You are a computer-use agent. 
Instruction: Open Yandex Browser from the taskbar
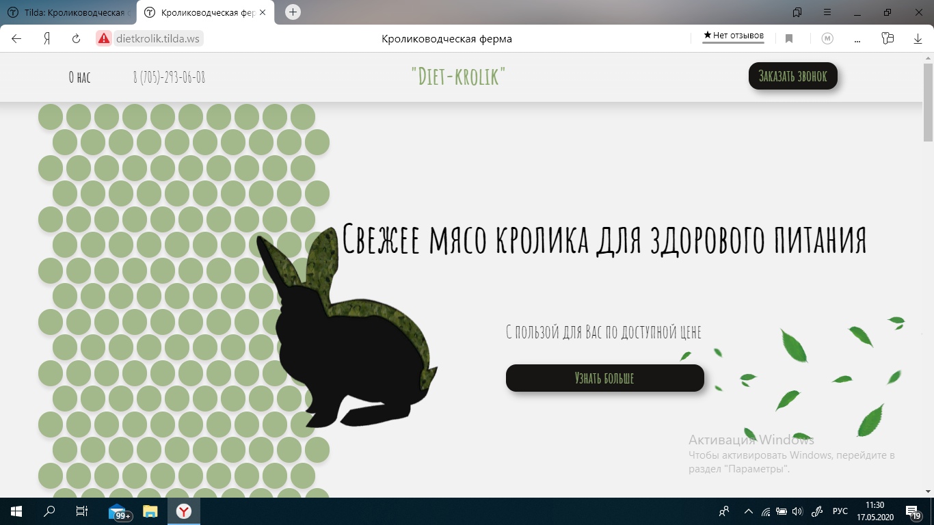pos(185,511)
